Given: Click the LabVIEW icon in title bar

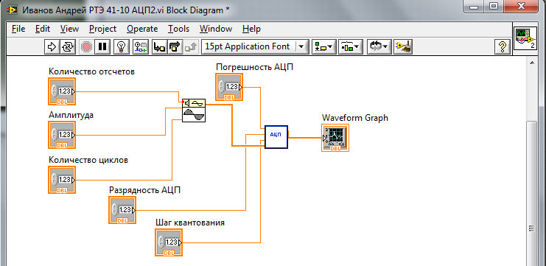Looking at the screenshot, I should (13, 10).
